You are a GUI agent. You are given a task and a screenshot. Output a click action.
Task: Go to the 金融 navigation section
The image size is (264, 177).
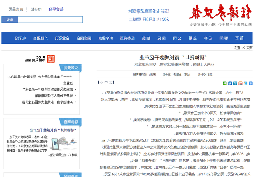pos(192,38)
